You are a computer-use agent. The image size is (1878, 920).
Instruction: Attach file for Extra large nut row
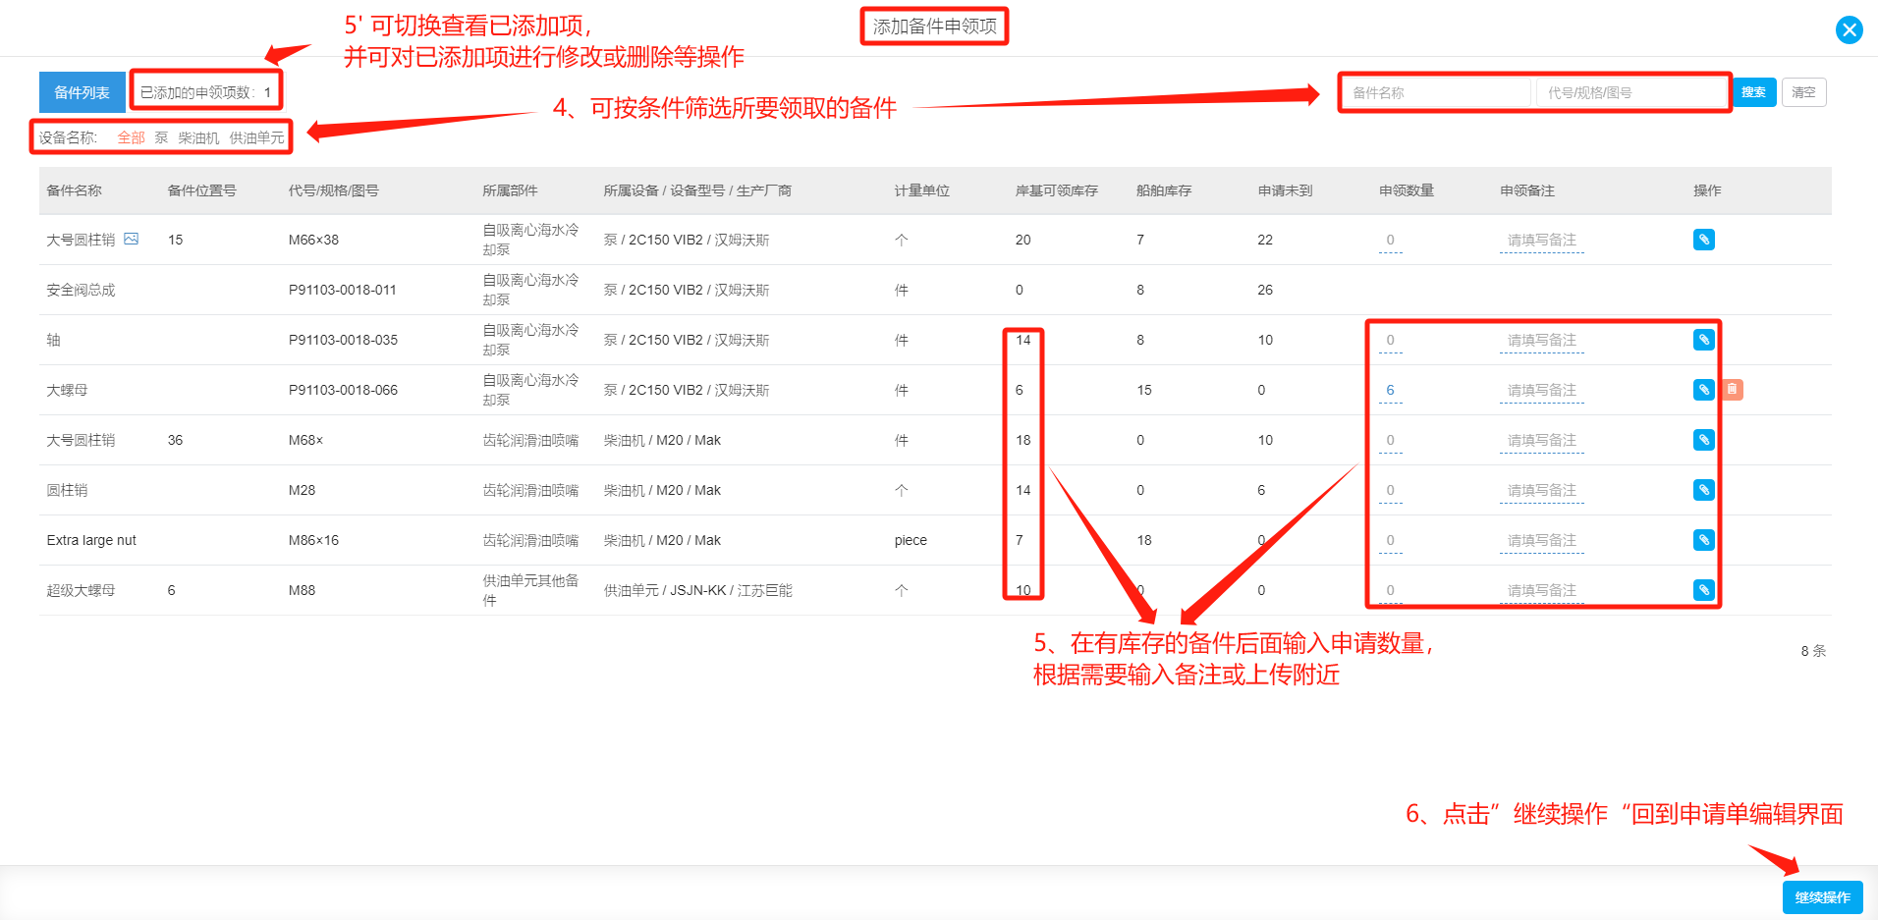1703,540
